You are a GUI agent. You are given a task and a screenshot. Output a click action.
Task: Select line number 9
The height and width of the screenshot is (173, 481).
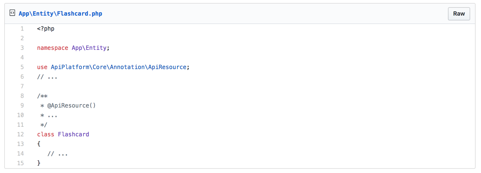(22, 106)
